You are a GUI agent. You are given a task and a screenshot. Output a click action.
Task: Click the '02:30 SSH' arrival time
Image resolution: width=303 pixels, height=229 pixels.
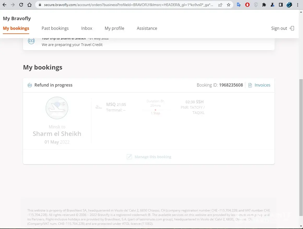(x=194, y=102)
